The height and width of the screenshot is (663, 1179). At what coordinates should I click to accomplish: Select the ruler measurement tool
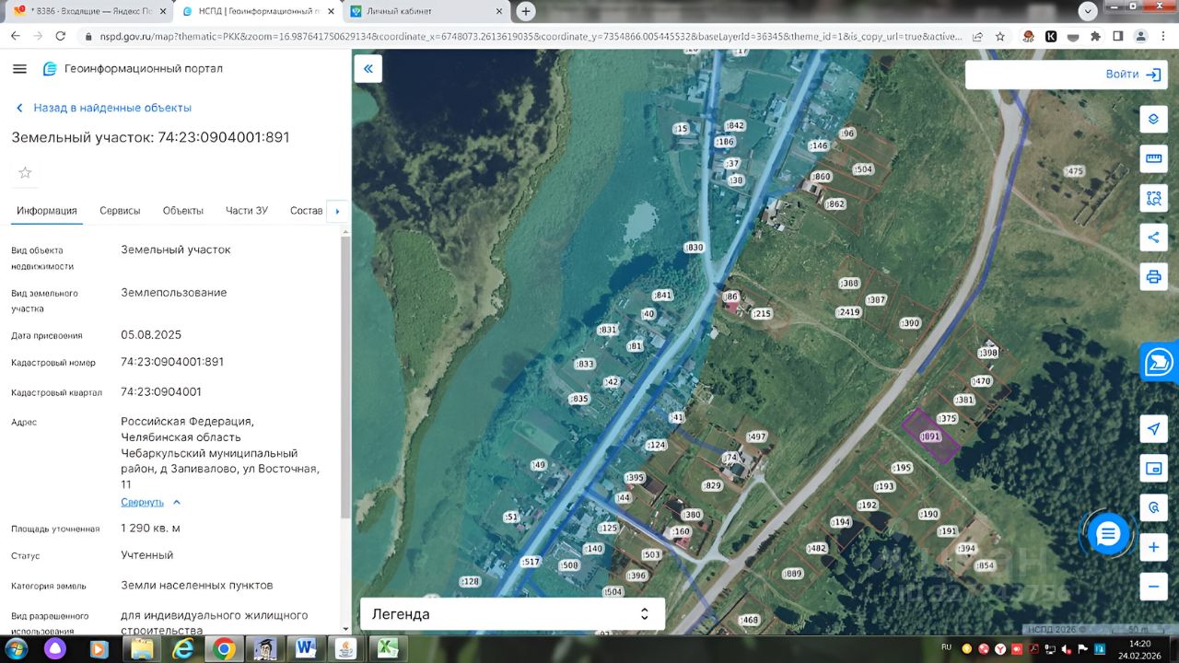click(x=1152, y=158)
